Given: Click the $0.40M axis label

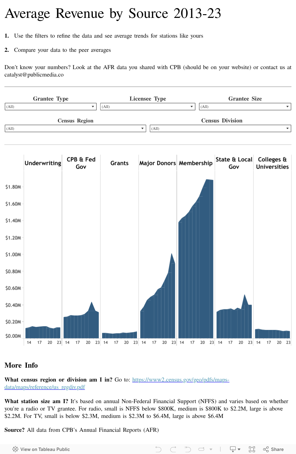Looking at the screenshot, I should coord(13,305).
